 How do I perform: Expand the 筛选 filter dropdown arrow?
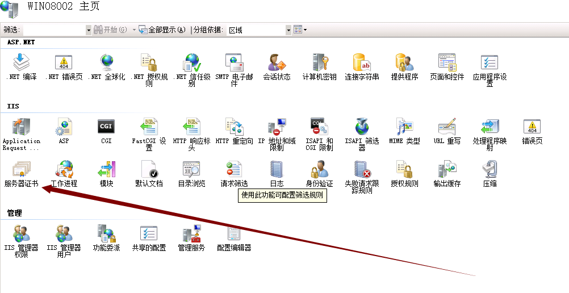pos(89,30)
